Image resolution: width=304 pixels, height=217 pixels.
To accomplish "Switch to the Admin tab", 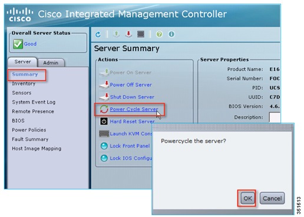I will (x=51, y=63).
